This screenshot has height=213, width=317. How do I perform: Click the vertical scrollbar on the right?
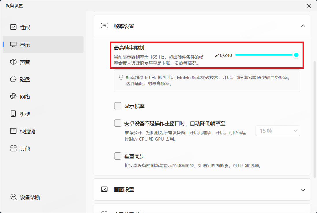click(x=315, y=118)
